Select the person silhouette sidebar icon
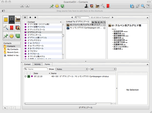Viewport: 152px width, 113px height. 12,19
